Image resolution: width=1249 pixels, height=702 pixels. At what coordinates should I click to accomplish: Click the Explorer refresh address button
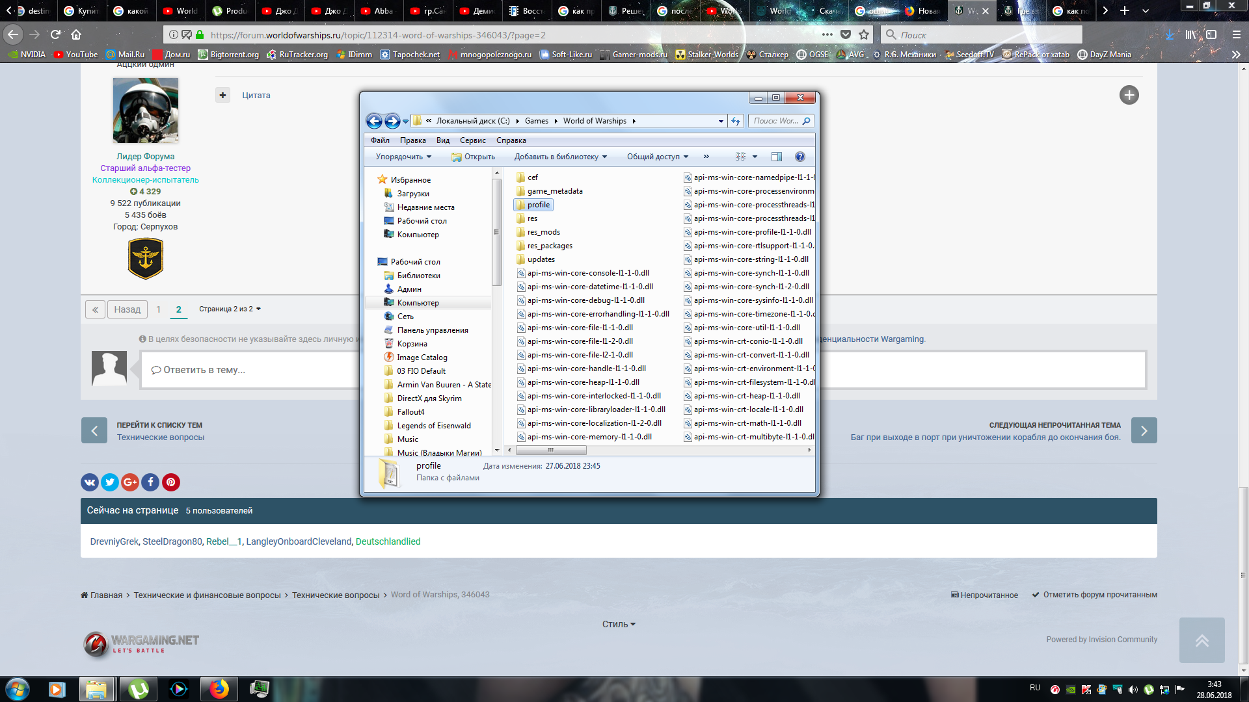(x=736, y=121)
